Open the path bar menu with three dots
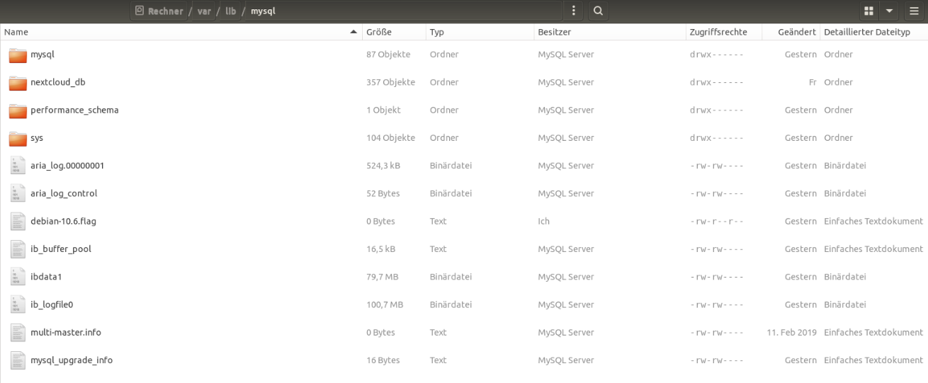928x383 pixels. [573, 11]
